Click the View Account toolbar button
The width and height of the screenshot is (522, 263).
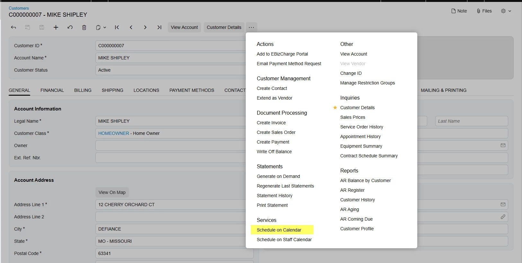click(184, 27)
